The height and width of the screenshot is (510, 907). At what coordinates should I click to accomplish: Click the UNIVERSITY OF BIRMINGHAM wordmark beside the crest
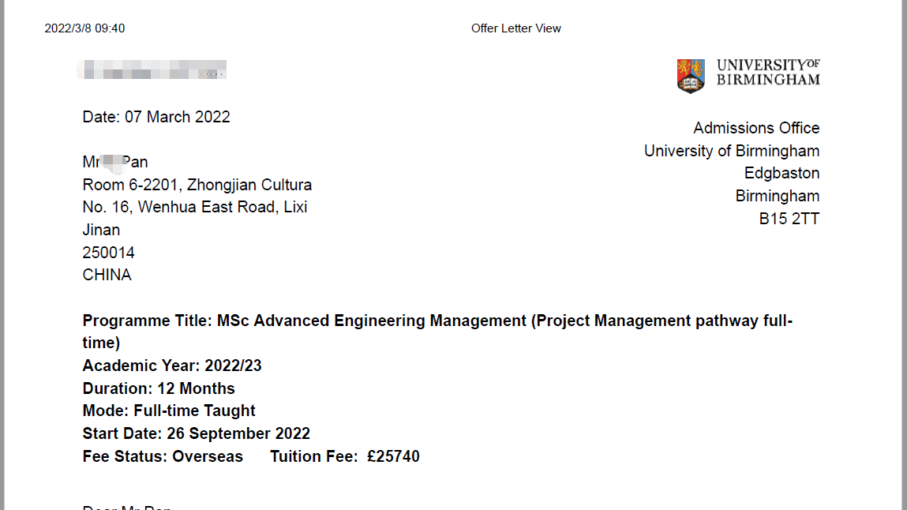[768, 72]
